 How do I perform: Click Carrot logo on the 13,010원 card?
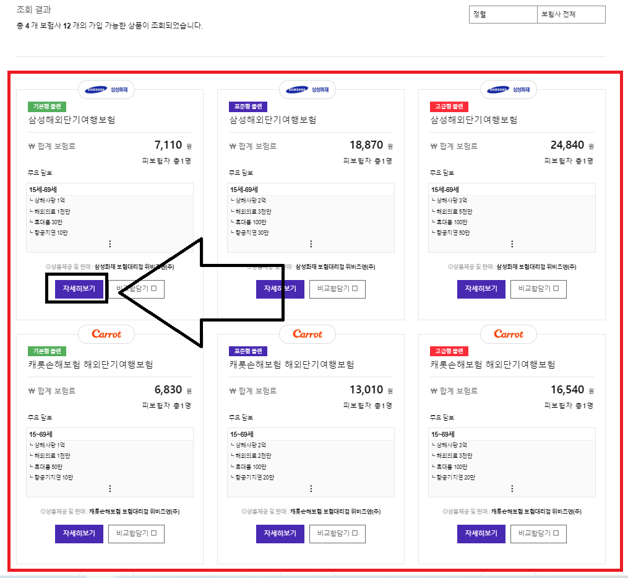pyautogui.click(x=307, y=334)
